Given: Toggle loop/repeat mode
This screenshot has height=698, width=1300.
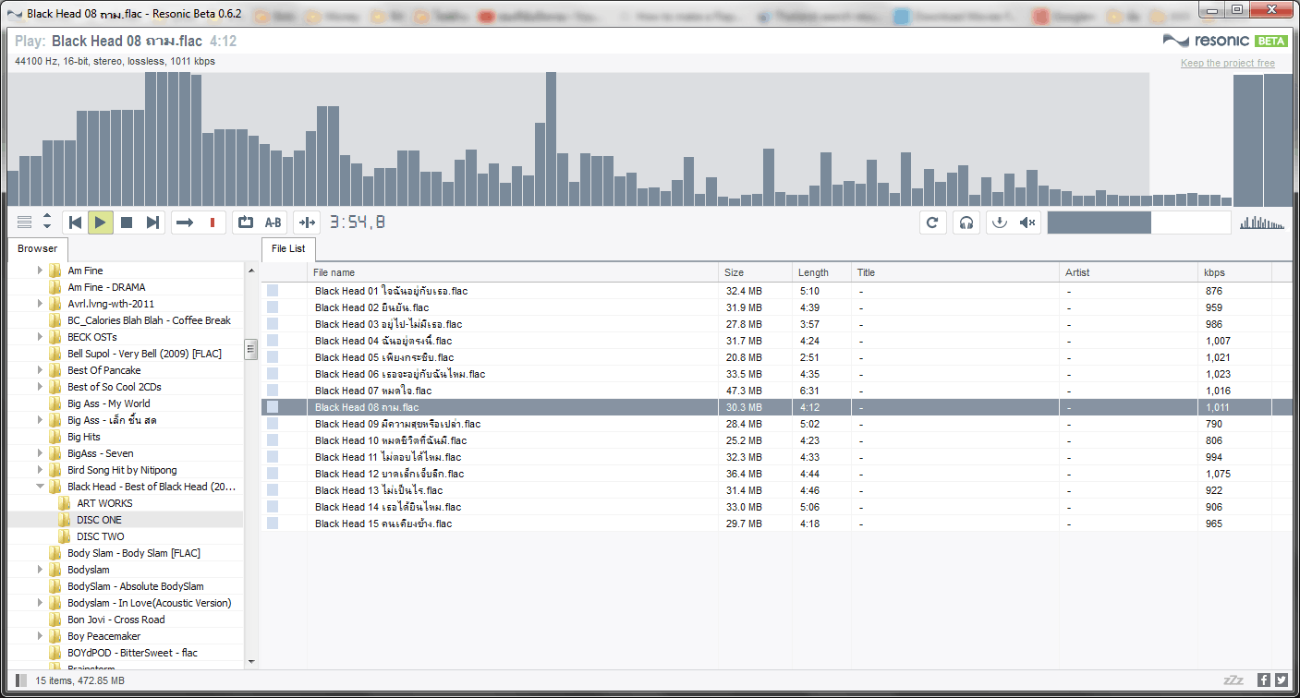Looking at the screenshot, I should tap(246, 223).
